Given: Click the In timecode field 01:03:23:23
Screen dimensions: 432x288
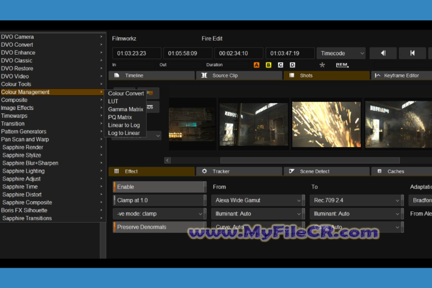Looking at the screenshot, I should click(x=137, y=53).
